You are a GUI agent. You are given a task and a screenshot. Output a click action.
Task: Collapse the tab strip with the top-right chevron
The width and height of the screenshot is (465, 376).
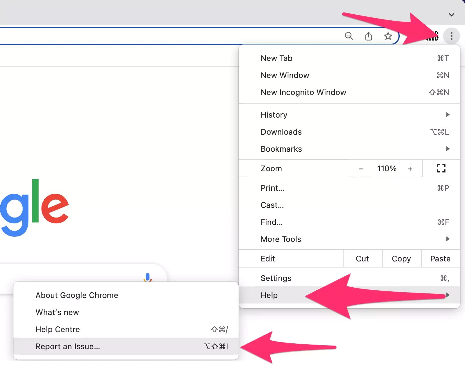point(451,15)
